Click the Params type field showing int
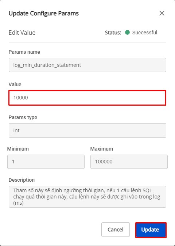The image size is (175, 246). [87, 130]
